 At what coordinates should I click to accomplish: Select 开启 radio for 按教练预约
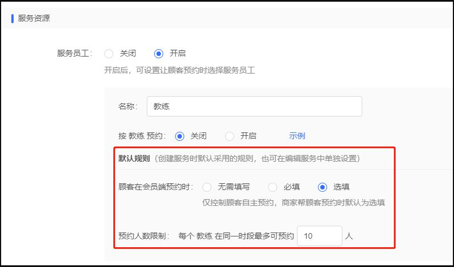tap(230, 136)
